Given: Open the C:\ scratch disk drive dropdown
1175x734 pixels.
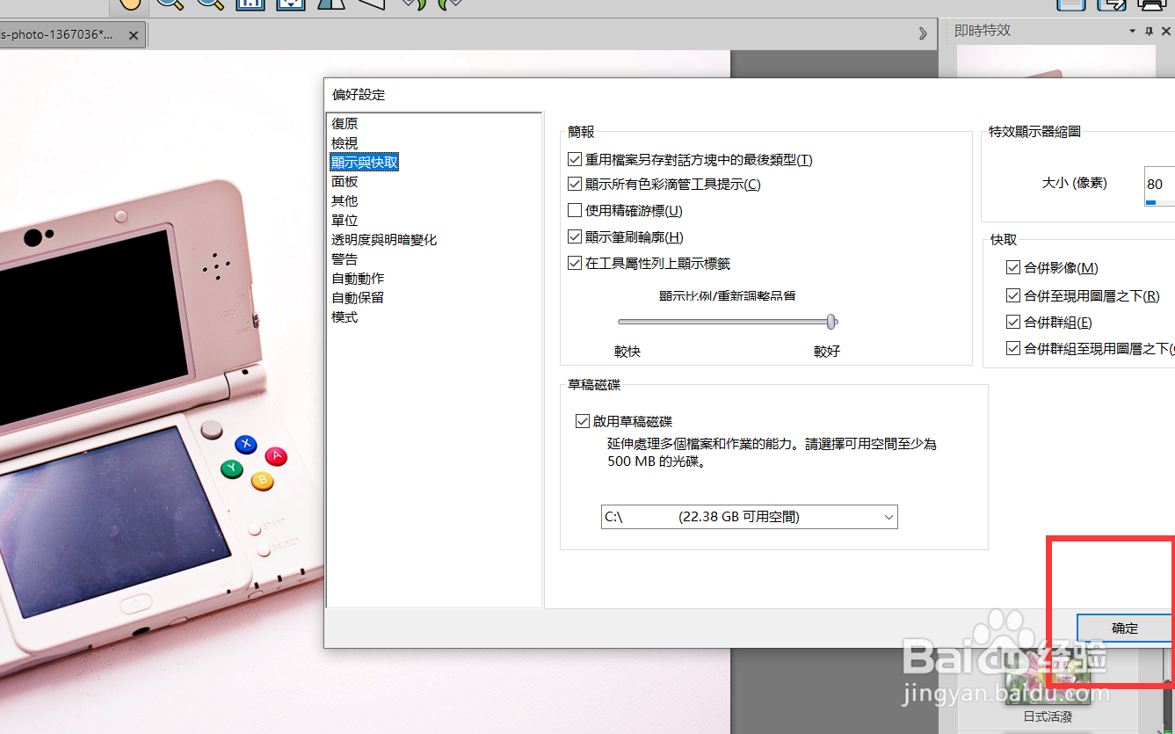Looking at the screenshot, I should click(750, 517).
